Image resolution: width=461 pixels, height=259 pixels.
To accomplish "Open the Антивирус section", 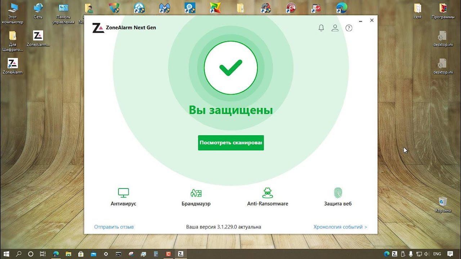I will [124, 197].
